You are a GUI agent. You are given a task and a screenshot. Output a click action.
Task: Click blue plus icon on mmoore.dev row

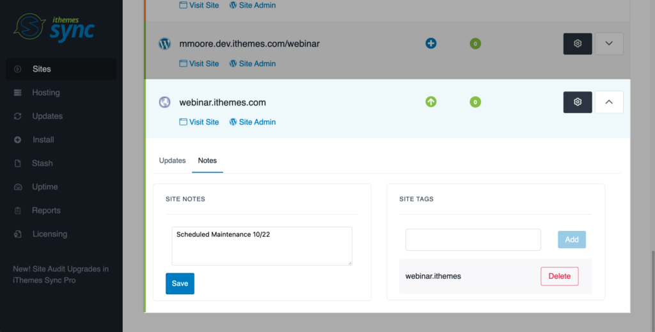point(430,43)
